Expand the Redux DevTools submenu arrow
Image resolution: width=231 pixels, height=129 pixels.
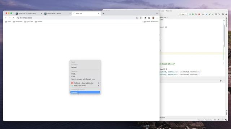point(99,86)
